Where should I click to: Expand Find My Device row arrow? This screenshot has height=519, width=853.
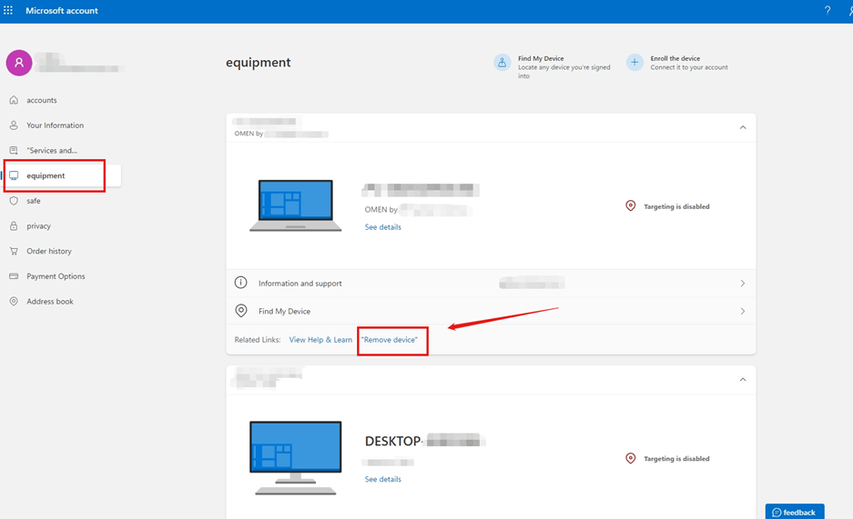743,311
